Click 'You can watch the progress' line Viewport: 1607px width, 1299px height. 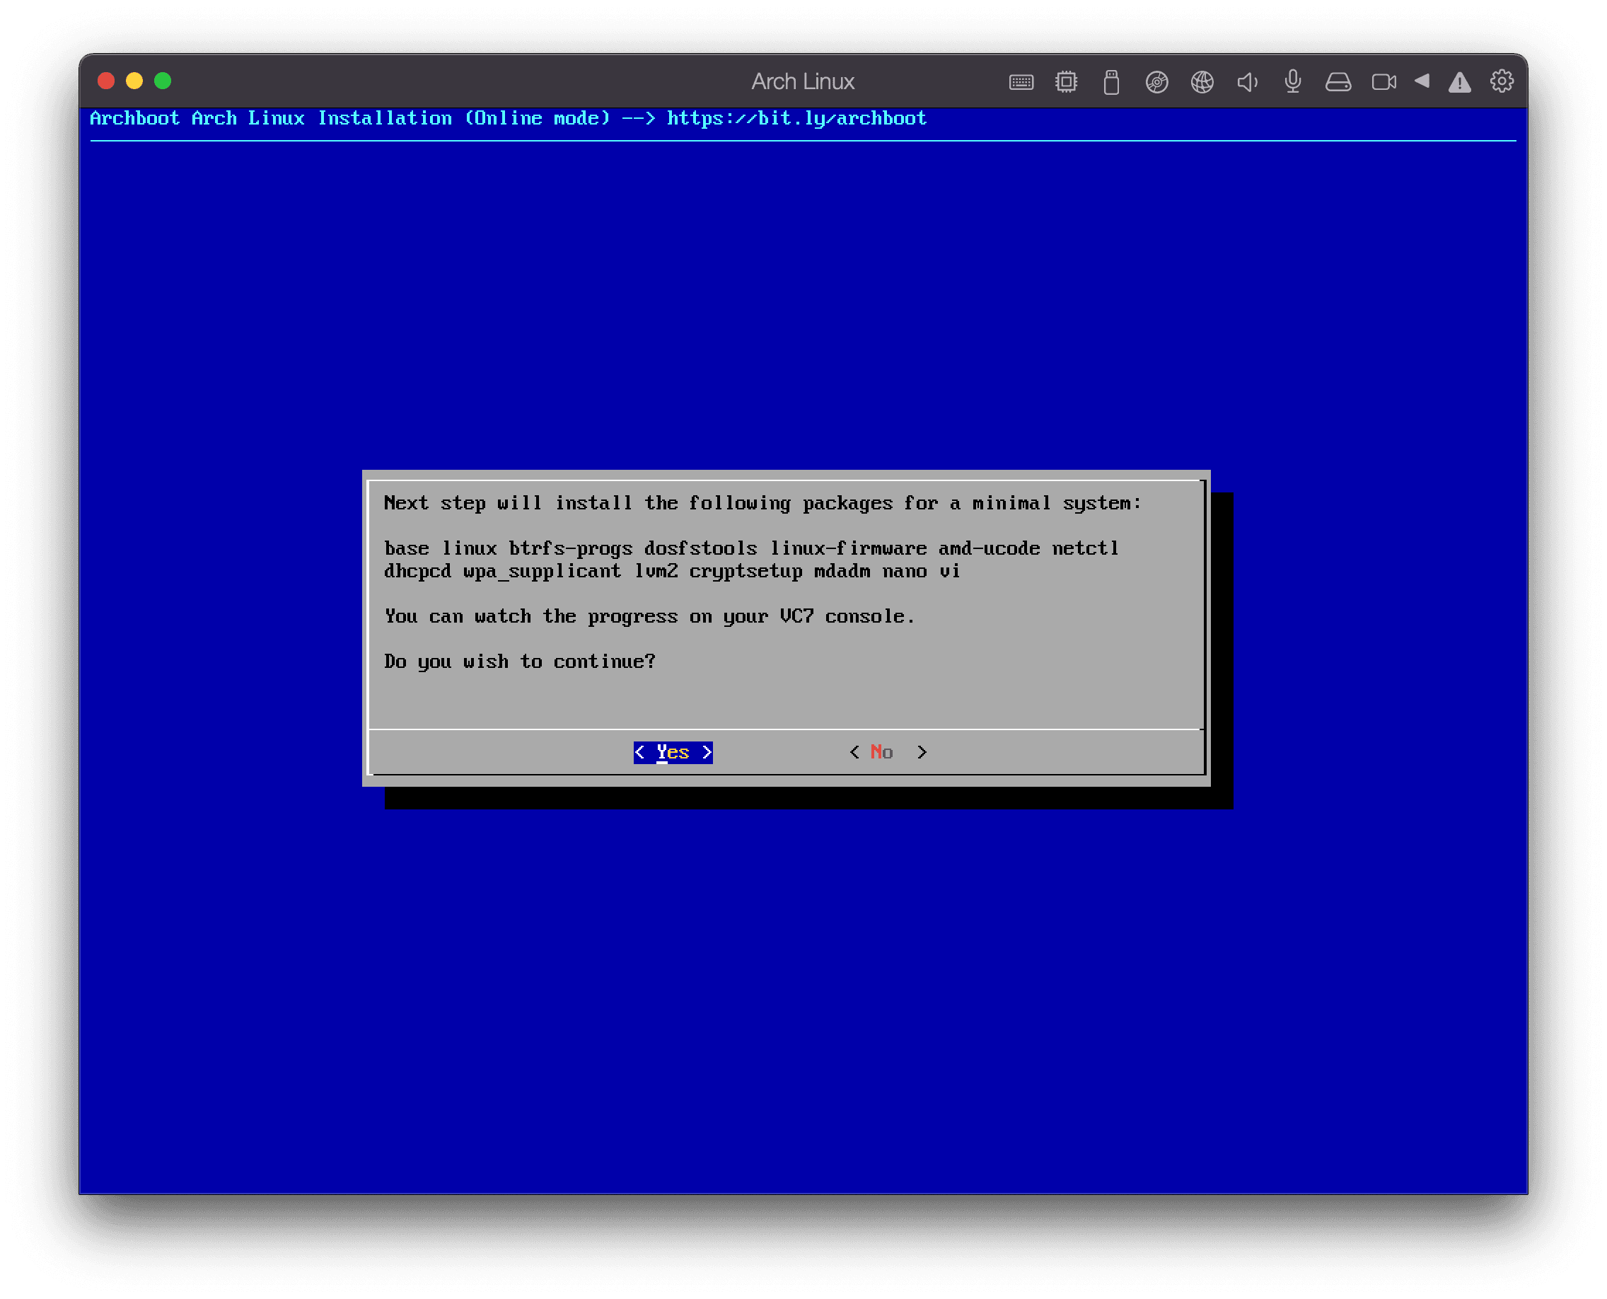coord(649,616)
